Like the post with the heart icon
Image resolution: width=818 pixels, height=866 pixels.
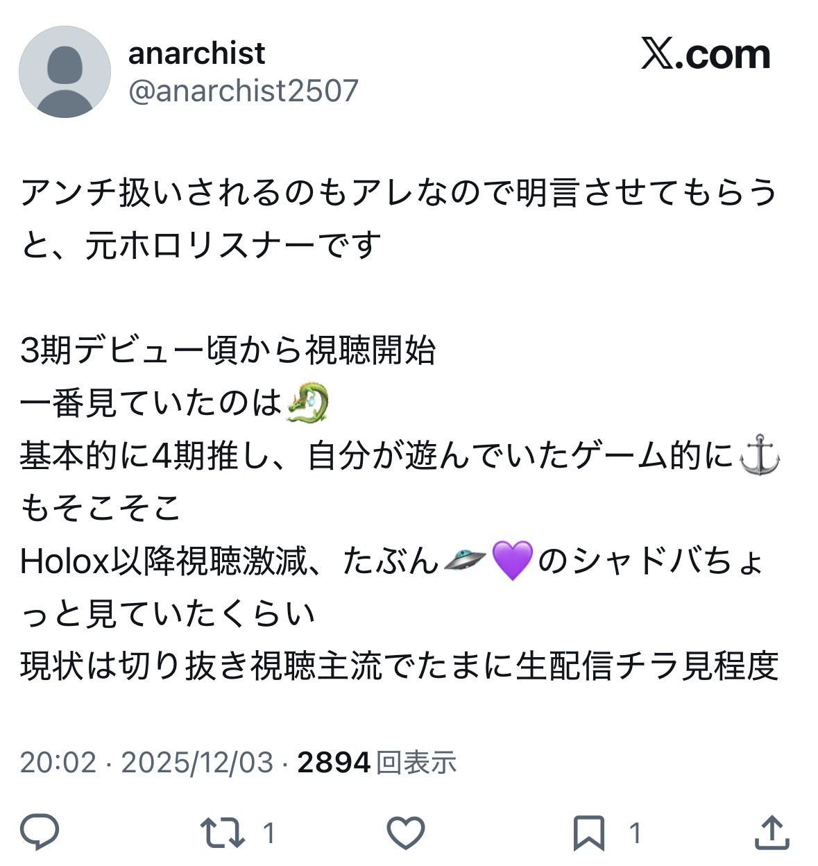coord(405,832)
